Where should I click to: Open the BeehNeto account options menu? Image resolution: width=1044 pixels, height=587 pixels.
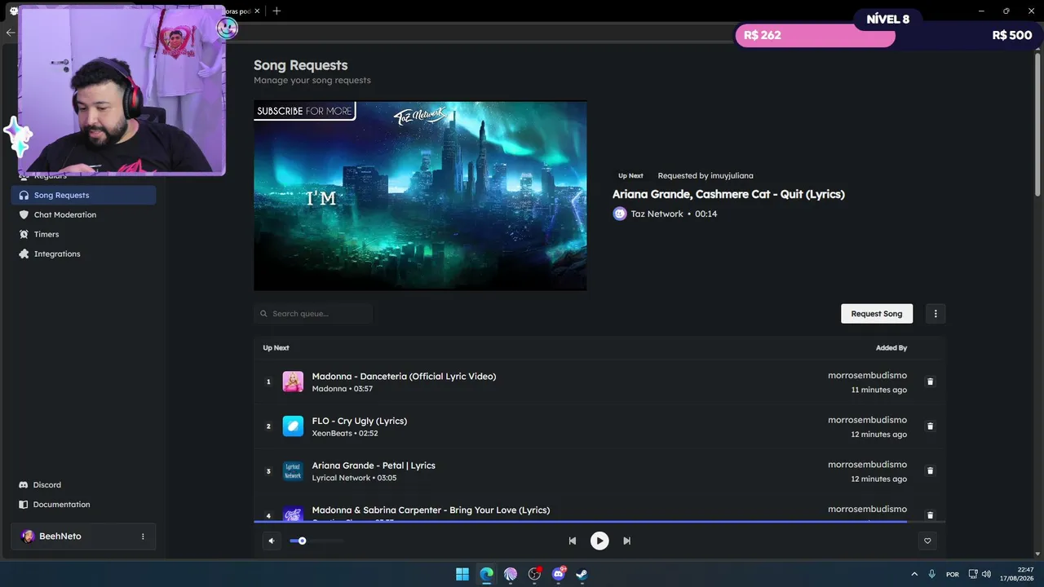coord(143,536)
